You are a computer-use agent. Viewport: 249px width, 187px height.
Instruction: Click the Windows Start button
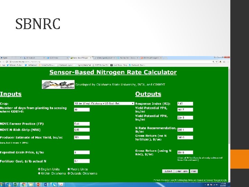pos(1,185)
